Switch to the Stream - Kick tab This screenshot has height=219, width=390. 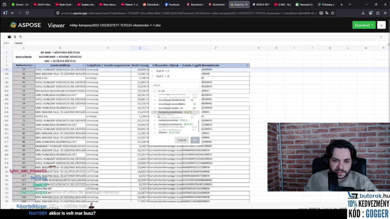[x=20, y=5]
